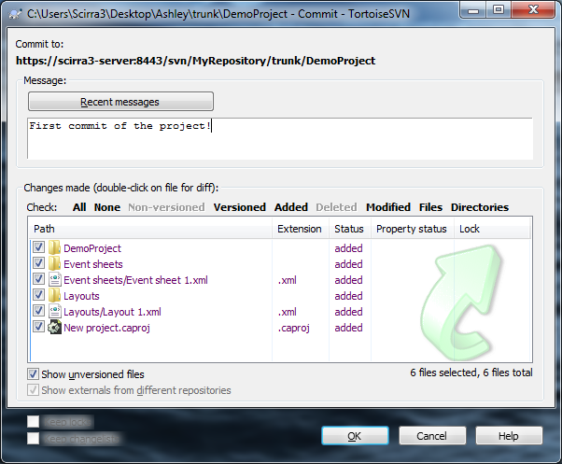Toggle Show unversioned files checkbox

pyautogui.click(x=33, y=374)
